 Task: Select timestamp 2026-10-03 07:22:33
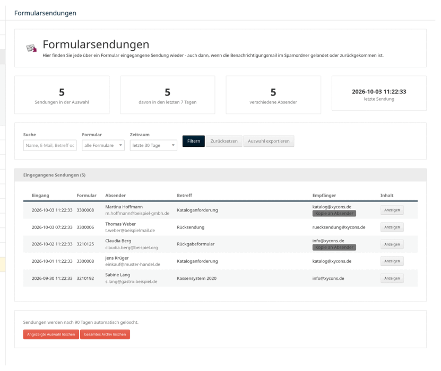tap(52, 227)
